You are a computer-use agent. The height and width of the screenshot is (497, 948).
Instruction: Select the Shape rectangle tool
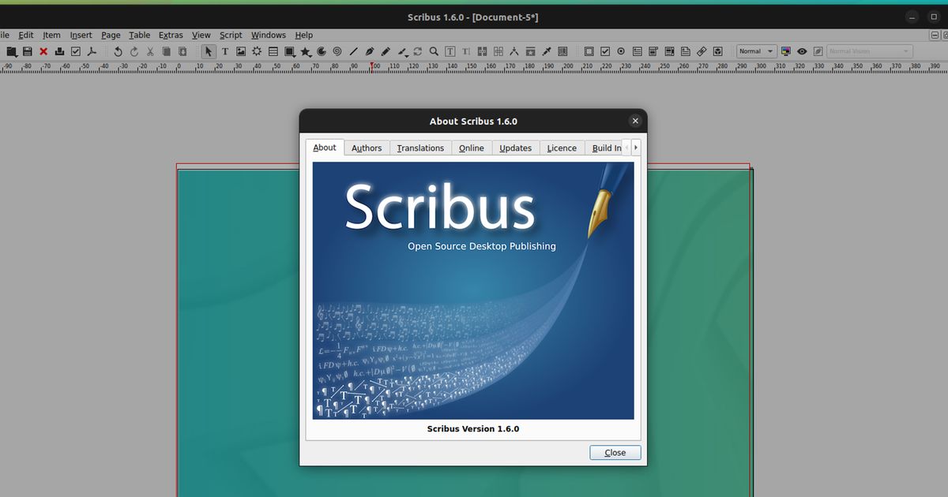tap(290, 51)
